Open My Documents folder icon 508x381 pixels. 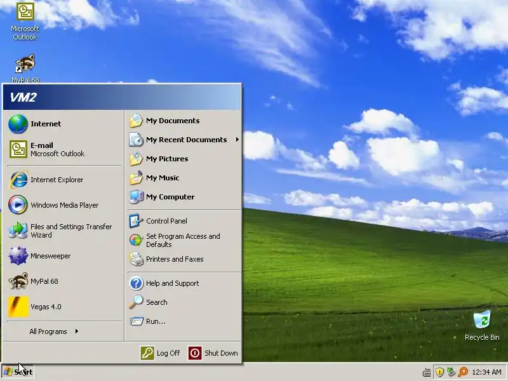pyautogui.click(x=136, y=121)
